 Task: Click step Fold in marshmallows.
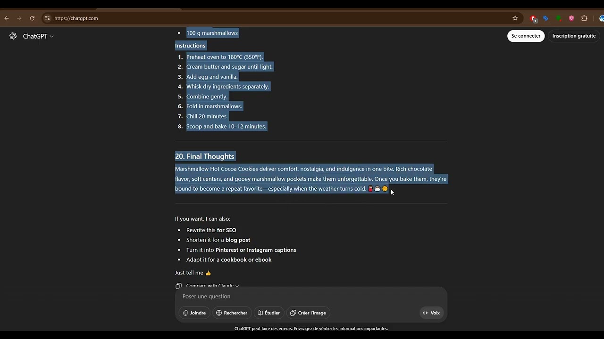(x=214, y=106)
